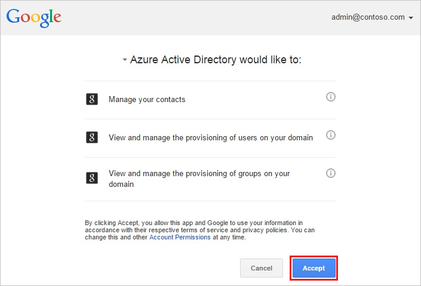Open the Account Permissions link
Screen dimensions: 421x286
click(x=180, y=237)
